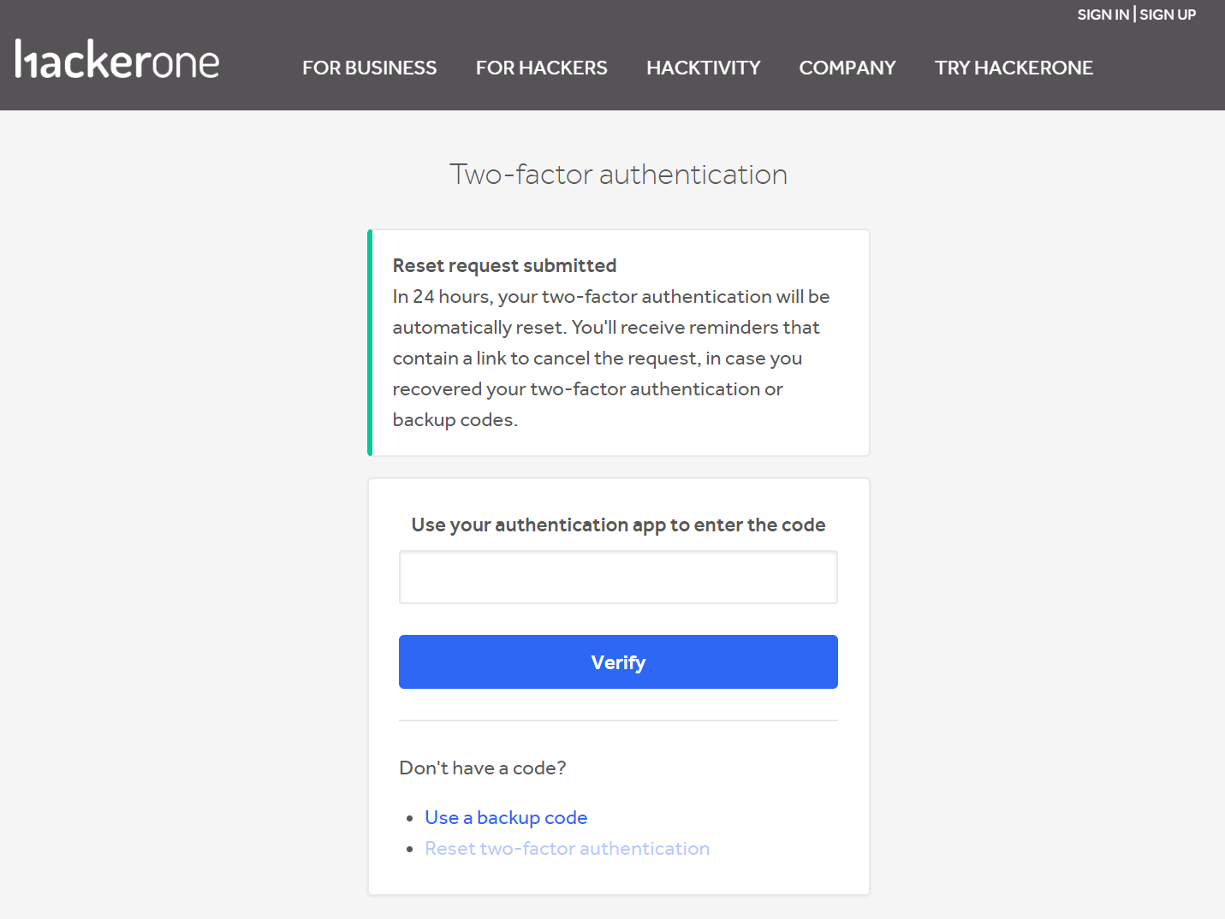Open the SIGN IN link
1225x919 pixels.
click(x=1103, y=15)
